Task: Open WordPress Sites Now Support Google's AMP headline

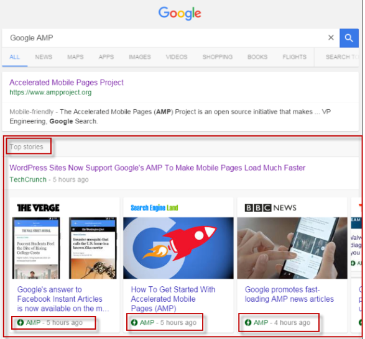Action: tap(157, 168)
